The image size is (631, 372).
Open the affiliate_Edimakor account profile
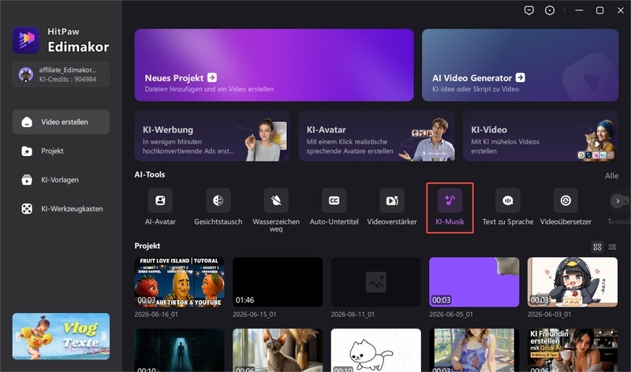pos(61,74)
